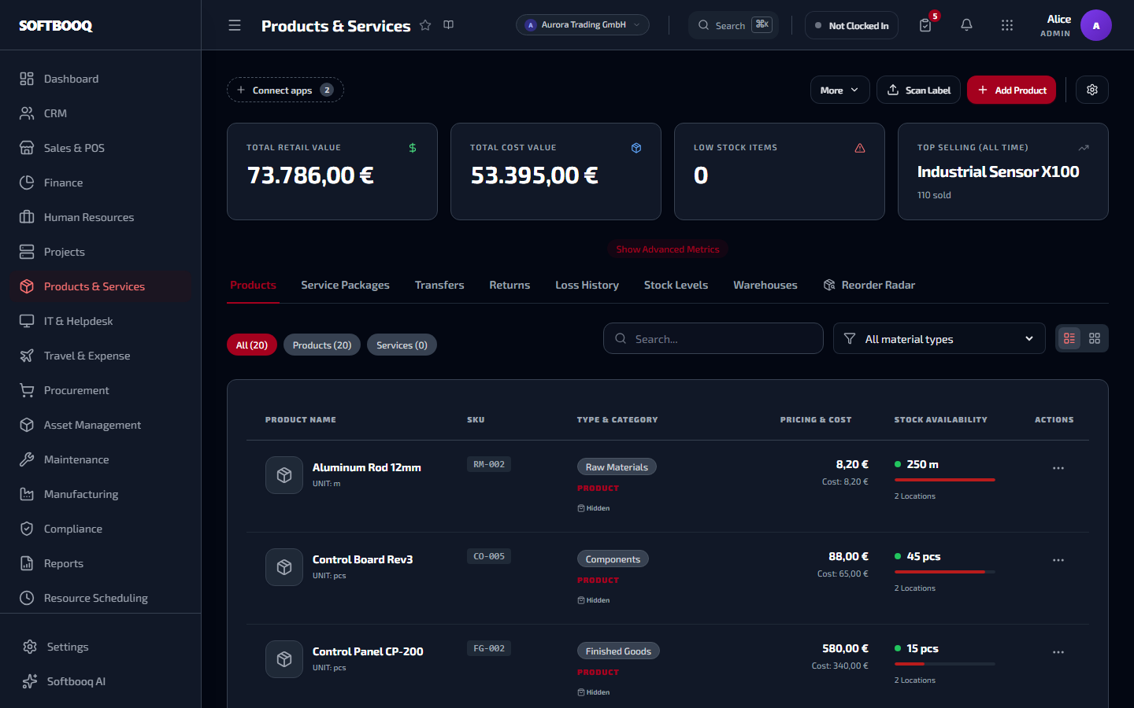Toggle Not Clocked In status
Screen dimensions: 1134x708
tap(851, 25)
